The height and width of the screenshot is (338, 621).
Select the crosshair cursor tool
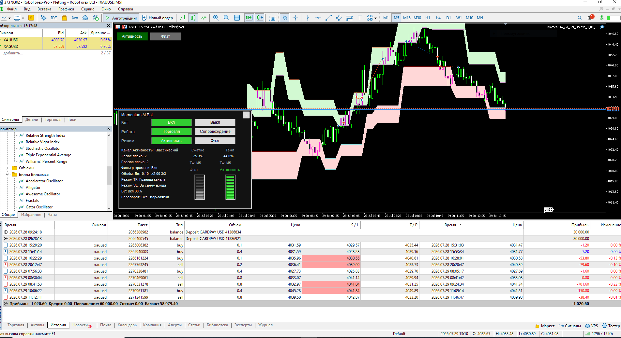click(295, 18)
